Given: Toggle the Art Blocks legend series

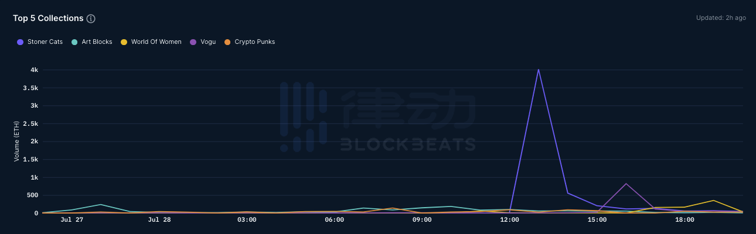Looking at the screenshot, I should pyautogui.click(x=96, y=42).
